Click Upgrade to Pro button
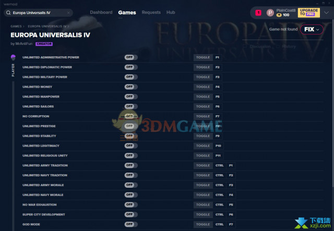The height and width of the screenshot is (231, 334). pyautogui.click(x=308, y=13)
